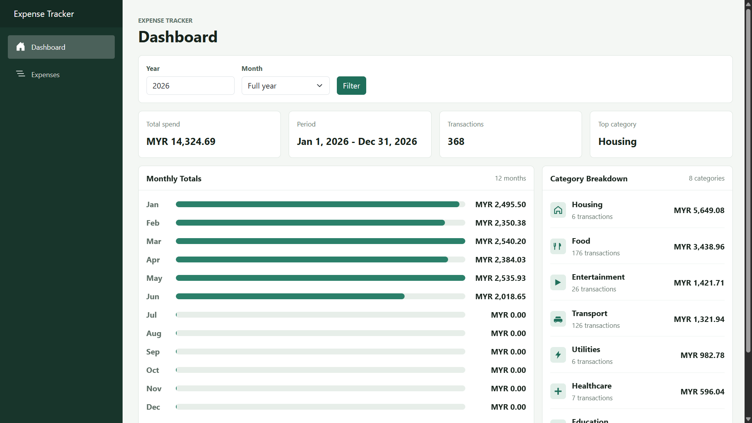Click the Oct month label

[x=153, y=370]
